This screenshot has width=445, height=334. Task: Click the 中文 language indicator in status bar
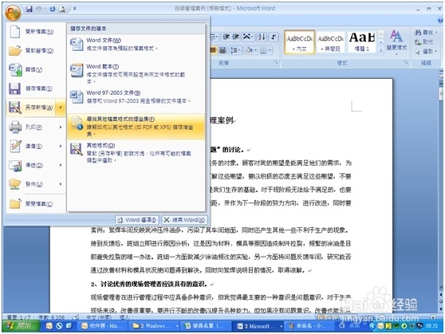click(99, 317)
